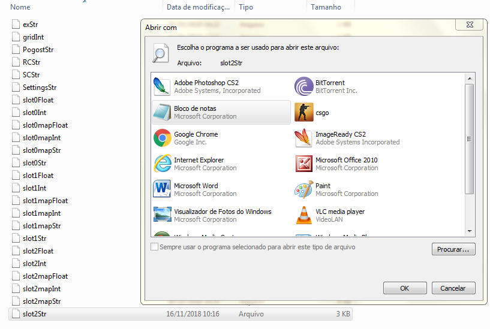The height and width of the screenshot is (329, 490).
Task: Select the slot2Int file name
Action: (x=34, y=264)
